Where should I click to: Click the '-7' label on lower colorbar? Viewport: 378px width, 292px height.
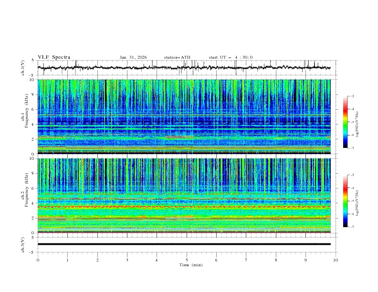[352, 227]
